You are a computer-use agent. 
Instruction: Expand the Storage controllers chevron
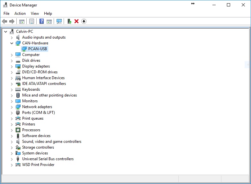12,148
